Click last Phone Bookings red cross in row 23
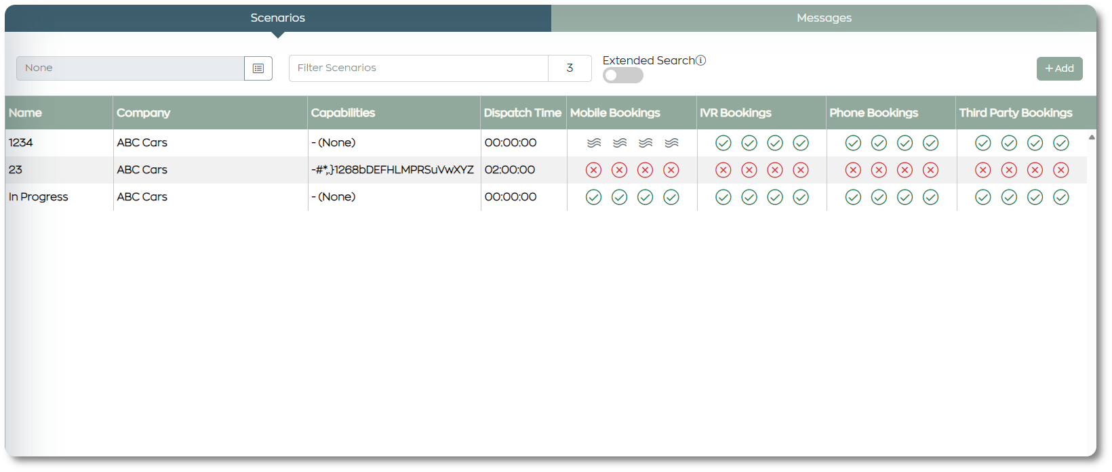 [x=931, y=170]
